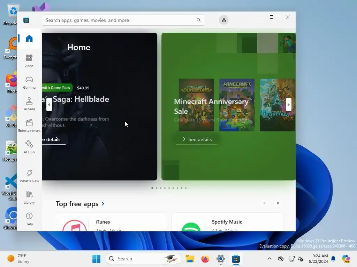The width and height of the screenshot is (357, 267).
Task: Show next Top free apps page
Action: 278,203
